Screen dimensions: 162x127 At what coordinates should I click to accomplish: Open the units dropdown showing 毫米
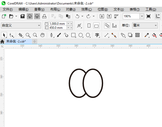point(145,25)
